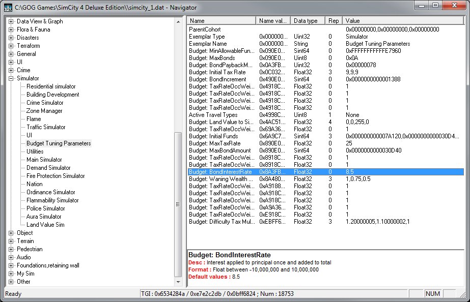470x302 pixels.
Task: Expand the Disasters tree node
Action: pos(11,38)
